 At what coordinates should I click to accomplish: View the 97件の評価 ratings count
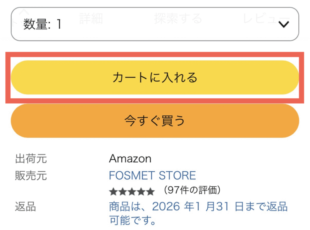192,190
